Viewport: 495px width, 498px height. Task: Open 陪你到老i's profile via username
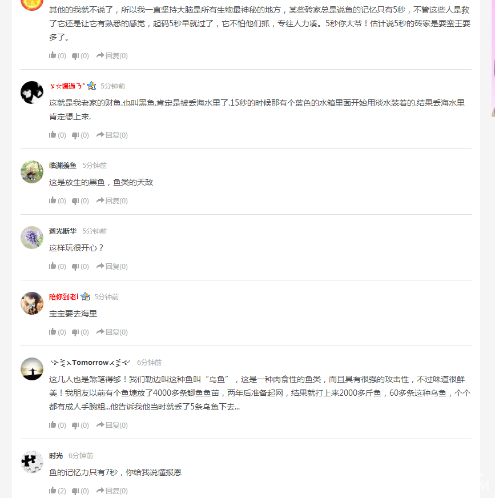(x=64, y=296)
